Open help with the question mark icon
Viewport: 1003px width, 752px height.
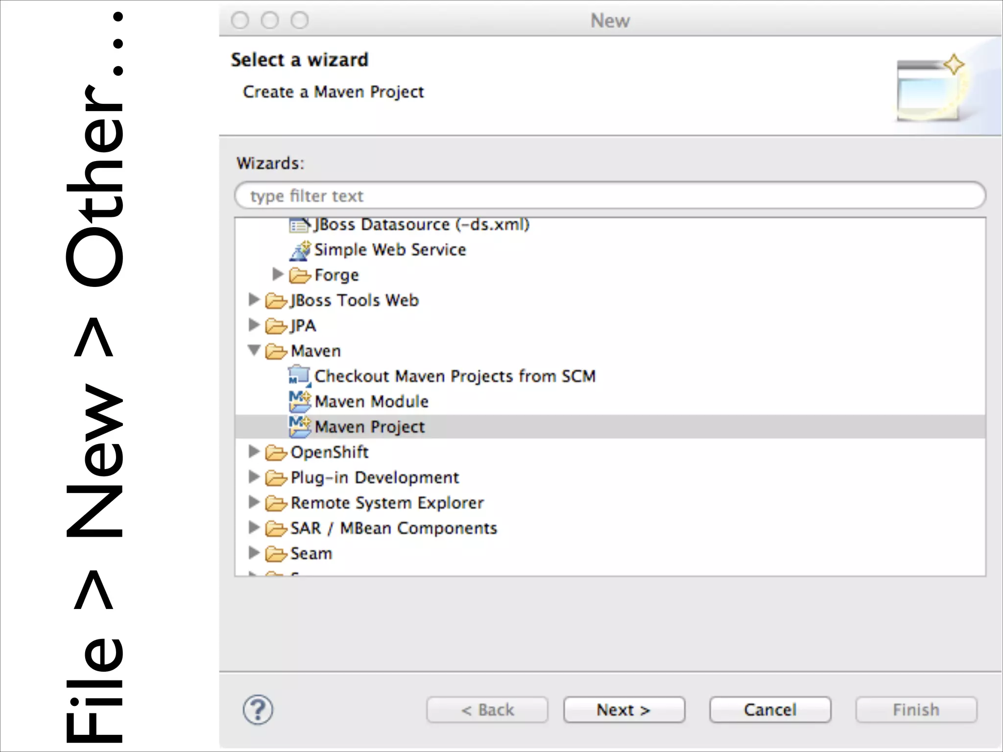coord(258,710)
